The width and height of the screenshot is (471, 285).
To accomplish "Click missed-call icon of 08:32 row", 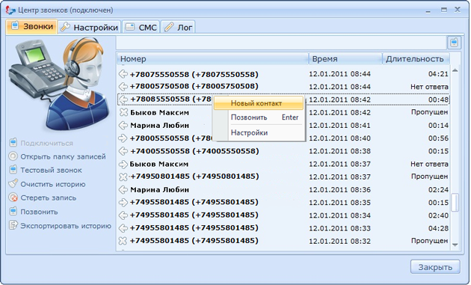I will point(123,241).
